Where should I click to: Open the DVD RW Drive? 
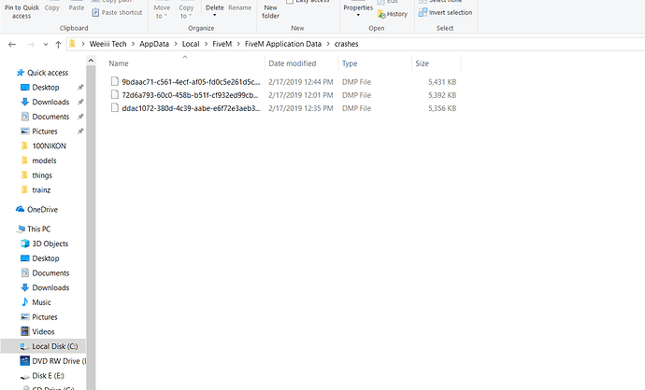pyautogui.click(x=53, y=361)
